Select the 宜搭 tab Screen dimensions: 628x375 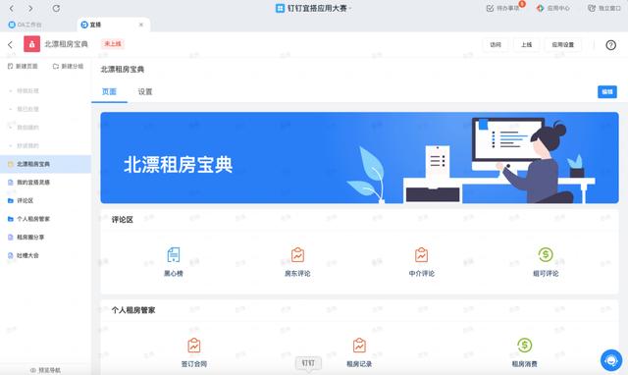coord(113,25)
